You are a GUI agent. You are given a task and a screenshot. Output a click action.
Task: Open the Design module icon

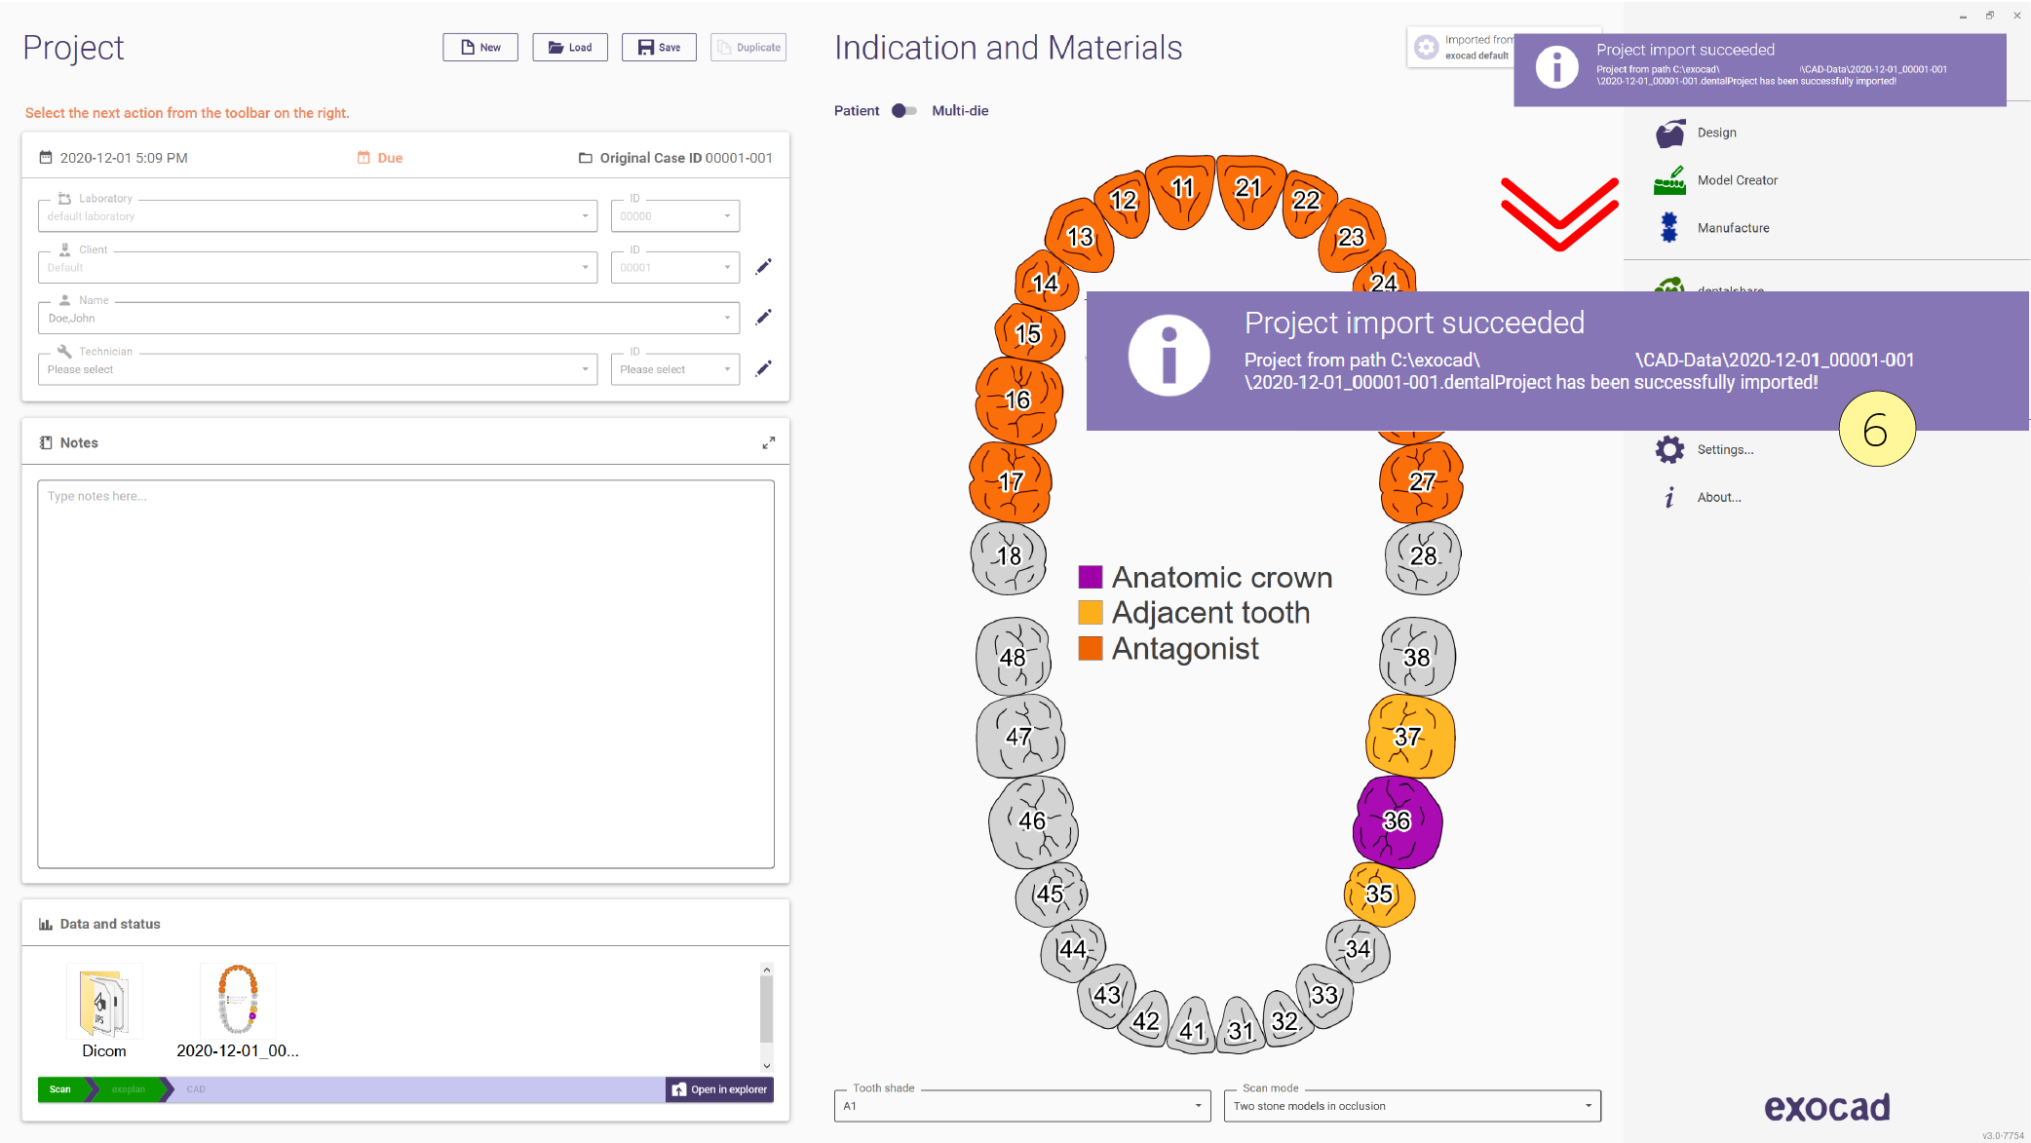(x=1669, y=133)
